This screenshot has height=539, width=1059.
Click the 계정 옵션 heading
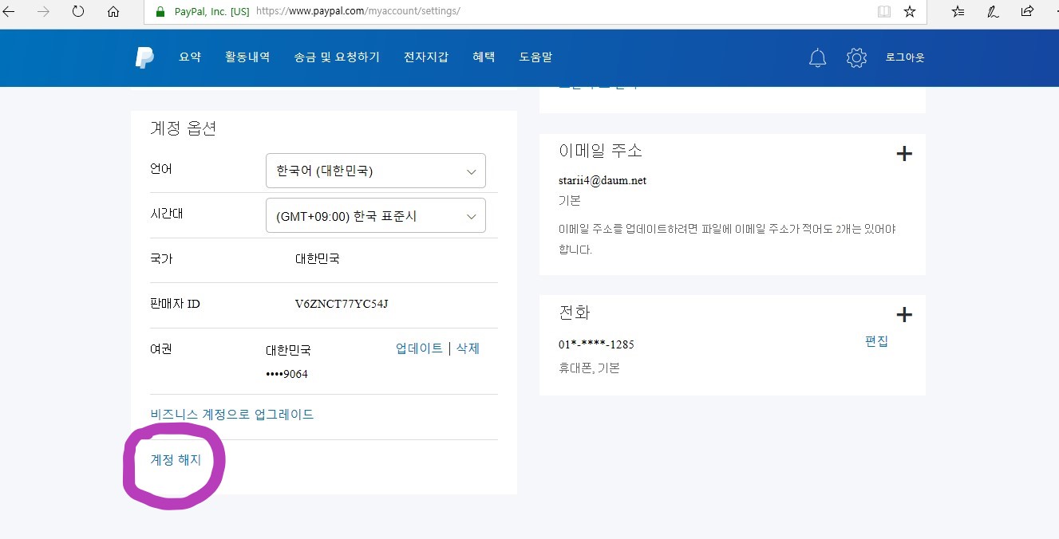click(x=183, y=128)
